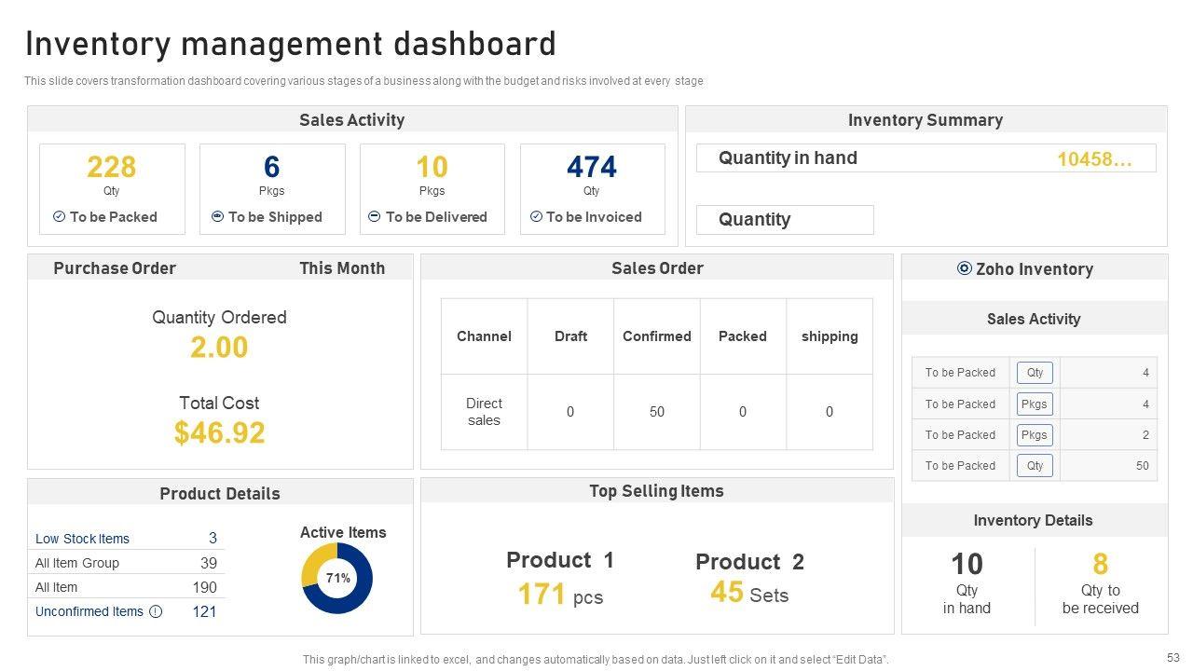Open the Low Stock Items link
The image size is (1193, 671).
pyautogui.click(x=82, y=539)
